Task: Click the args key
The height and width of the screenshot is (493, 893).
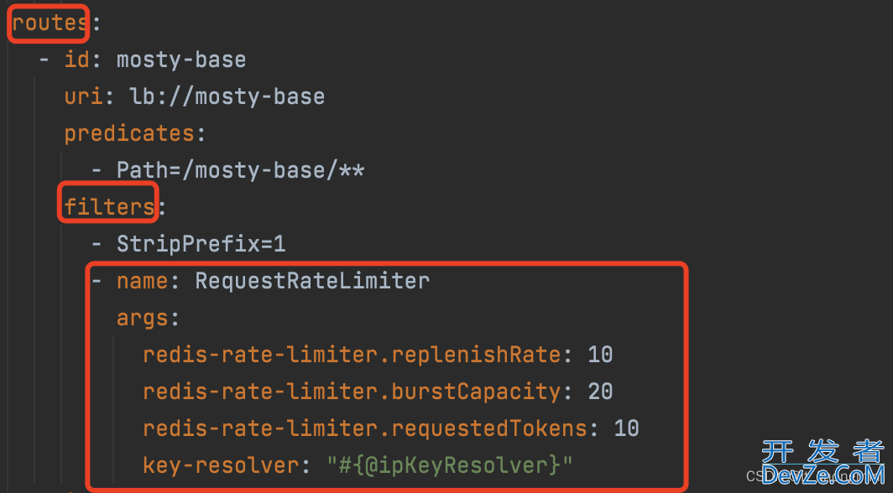Action: click(143, 319)
